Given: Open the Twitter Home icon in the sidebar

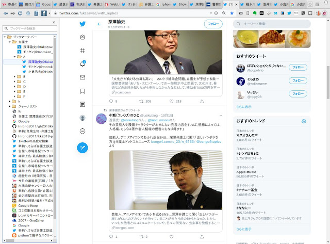Looking at the screenshot, I should (82, 37).
